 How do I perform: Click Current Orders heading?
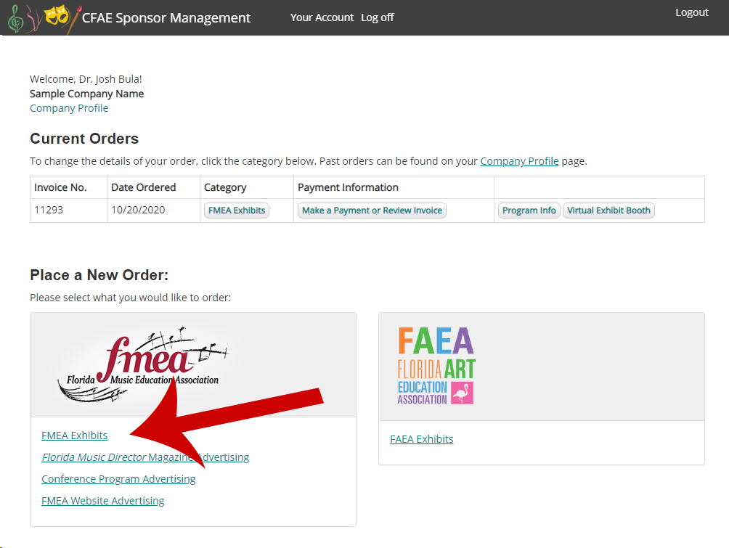[x=84, y=139]
